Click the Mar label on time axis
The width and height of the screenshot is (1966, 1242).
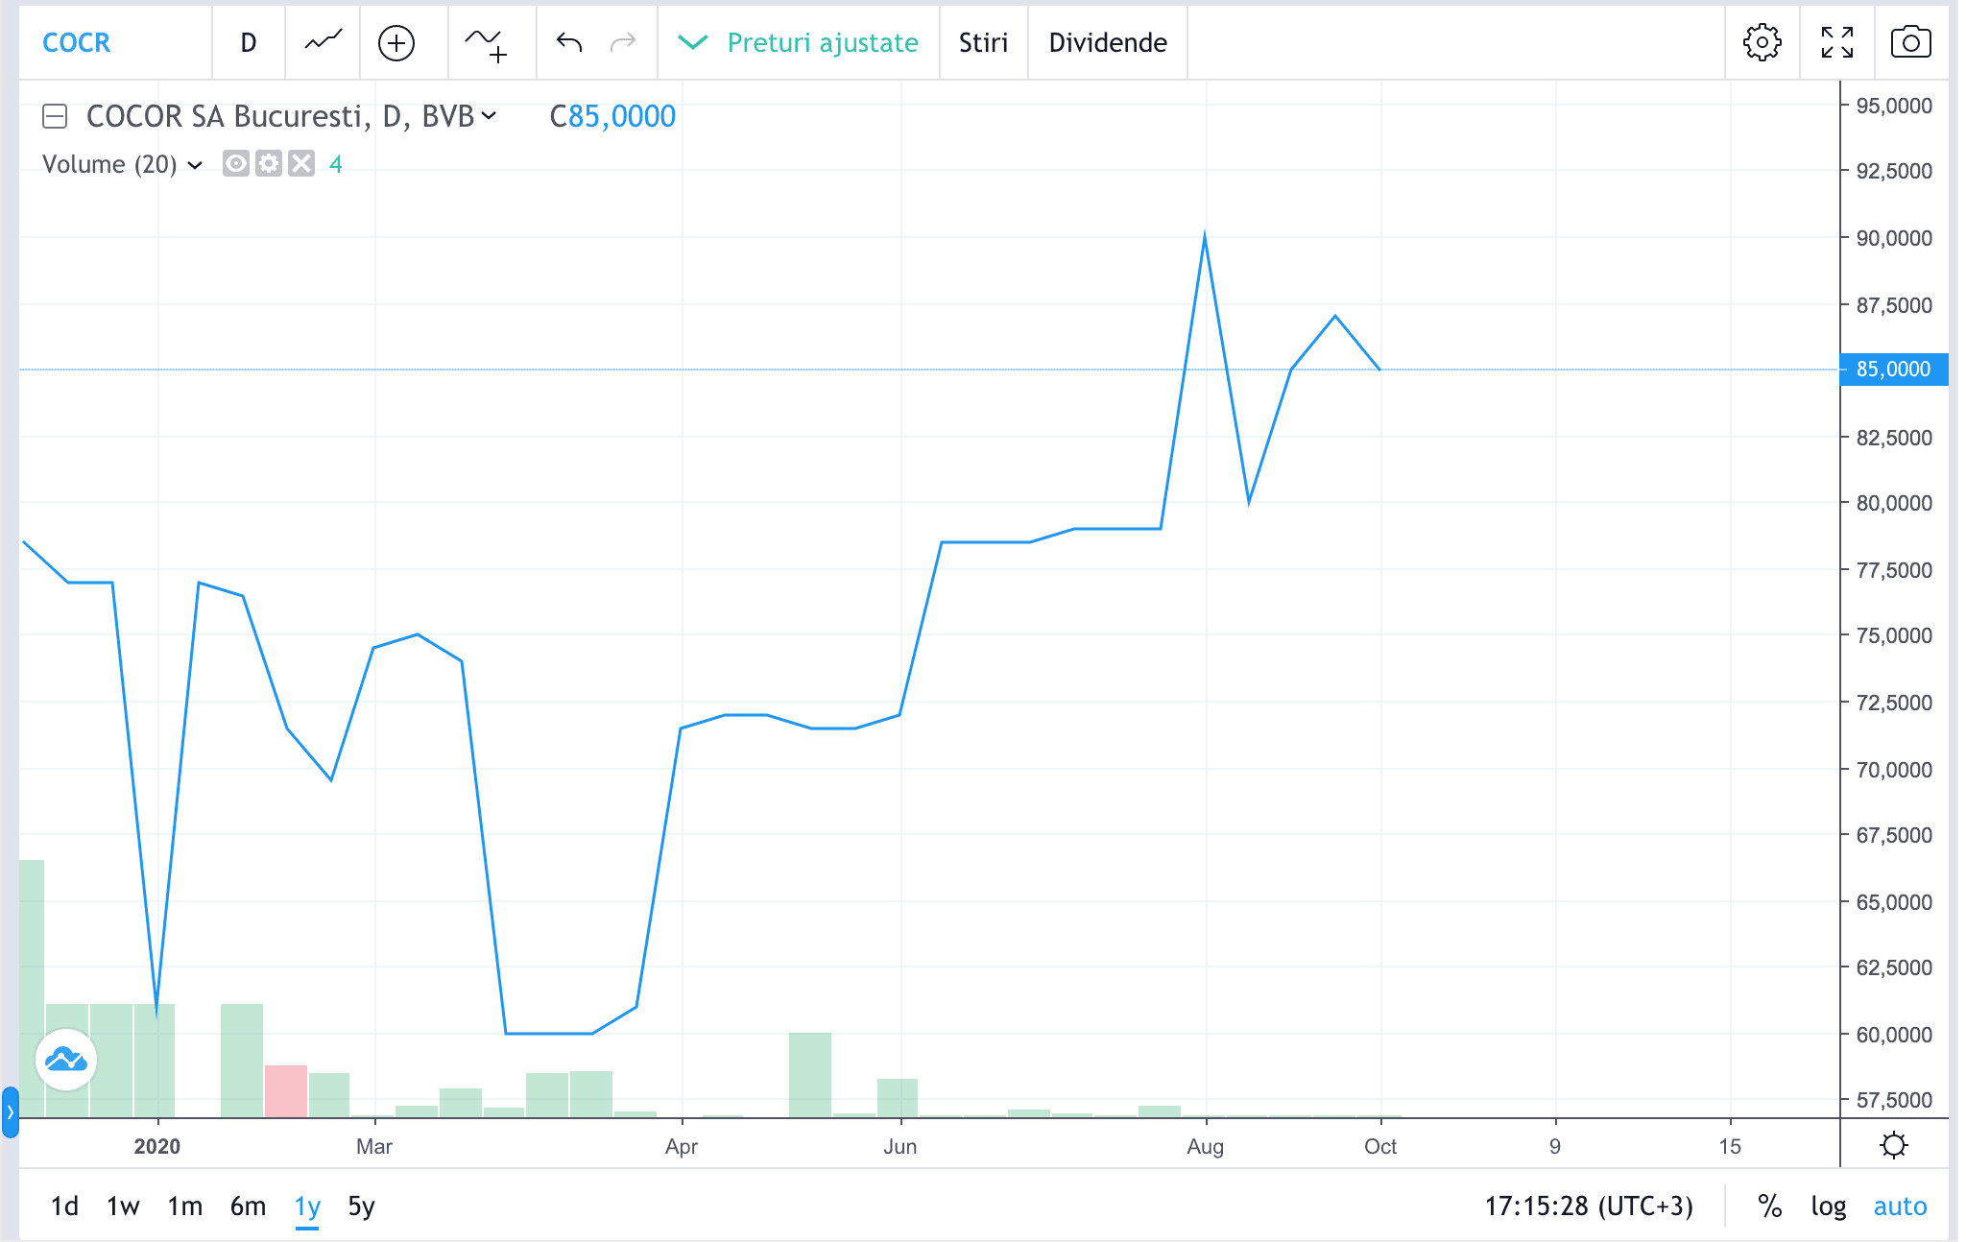click(374, 1146)
